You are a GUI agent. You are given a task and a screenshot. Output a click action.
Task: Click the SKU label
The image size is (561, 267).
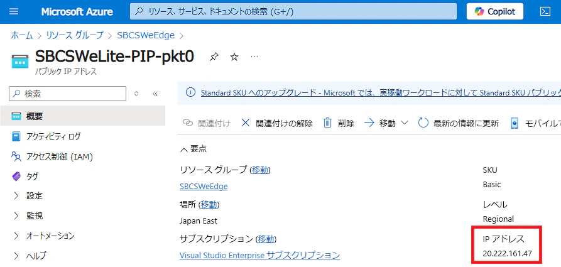[490, 170]
